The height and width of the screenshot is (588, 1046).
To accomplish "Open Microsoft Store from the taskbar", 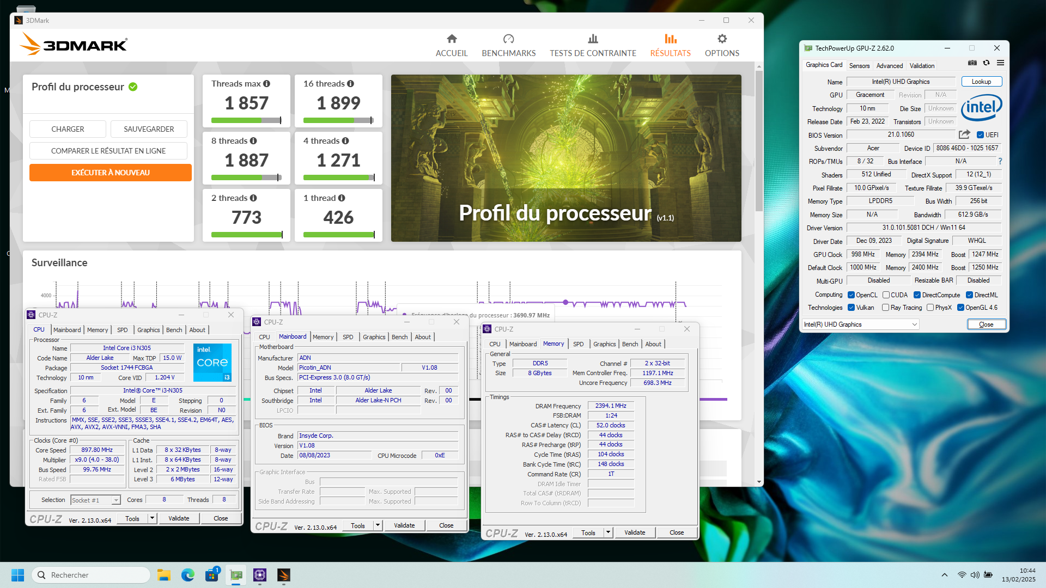I will click(212, 575).
